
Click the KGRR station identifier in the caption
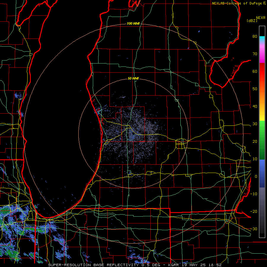click(174, 265)
